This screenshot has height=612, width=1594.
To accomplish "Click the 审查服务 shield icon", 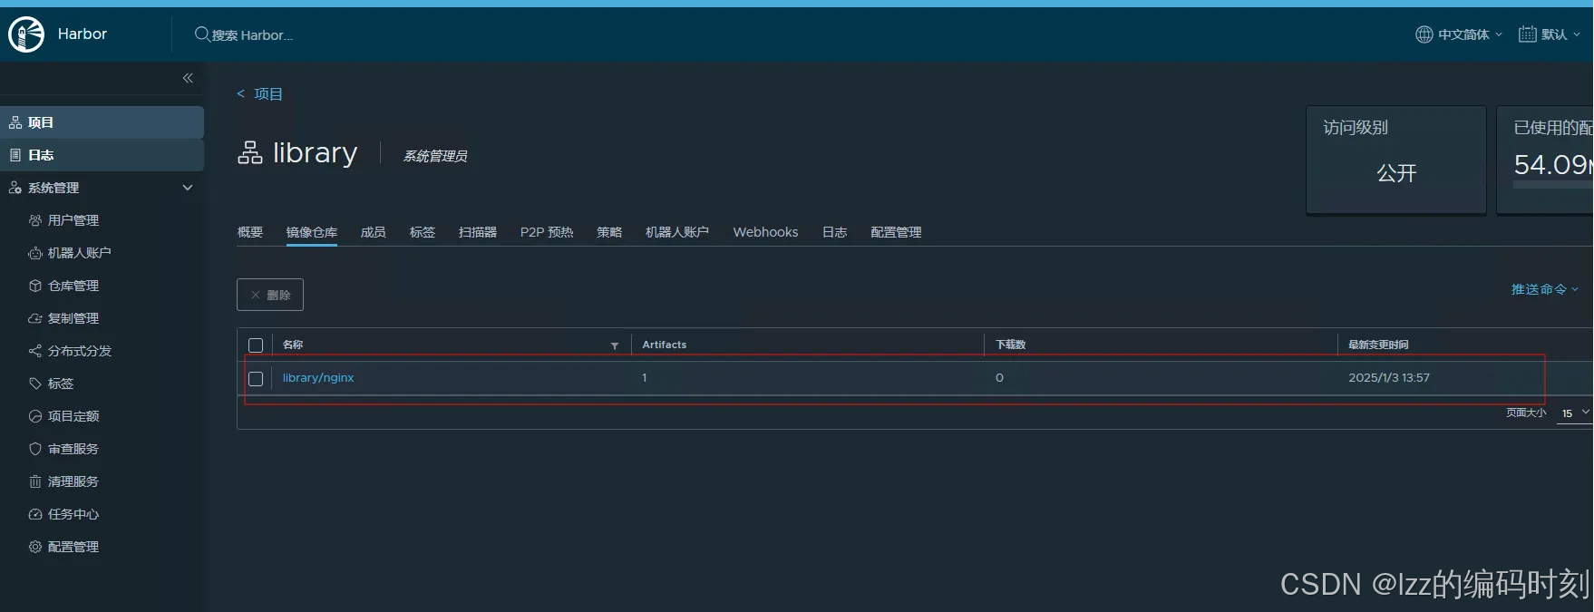I will (x=35, y=449).
